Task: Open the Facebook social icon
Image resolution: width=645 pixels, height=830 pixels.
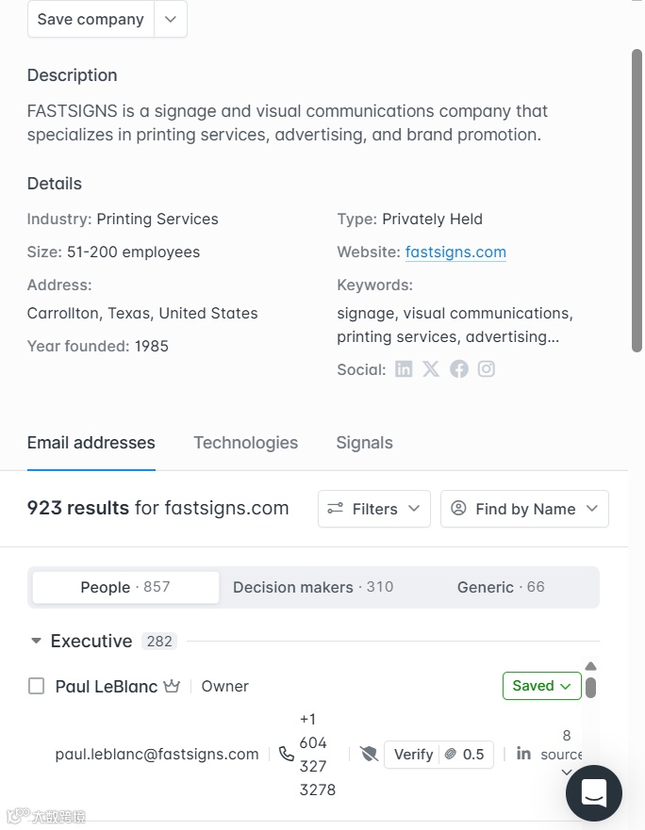Action: tap(459, 369)
